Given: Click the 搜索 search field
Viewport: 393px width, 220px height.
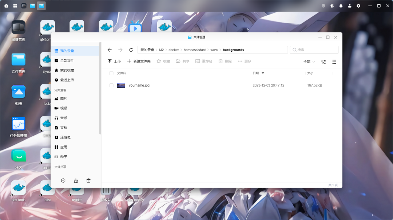Looking at the screenshot, I should [x=314, y=50].
